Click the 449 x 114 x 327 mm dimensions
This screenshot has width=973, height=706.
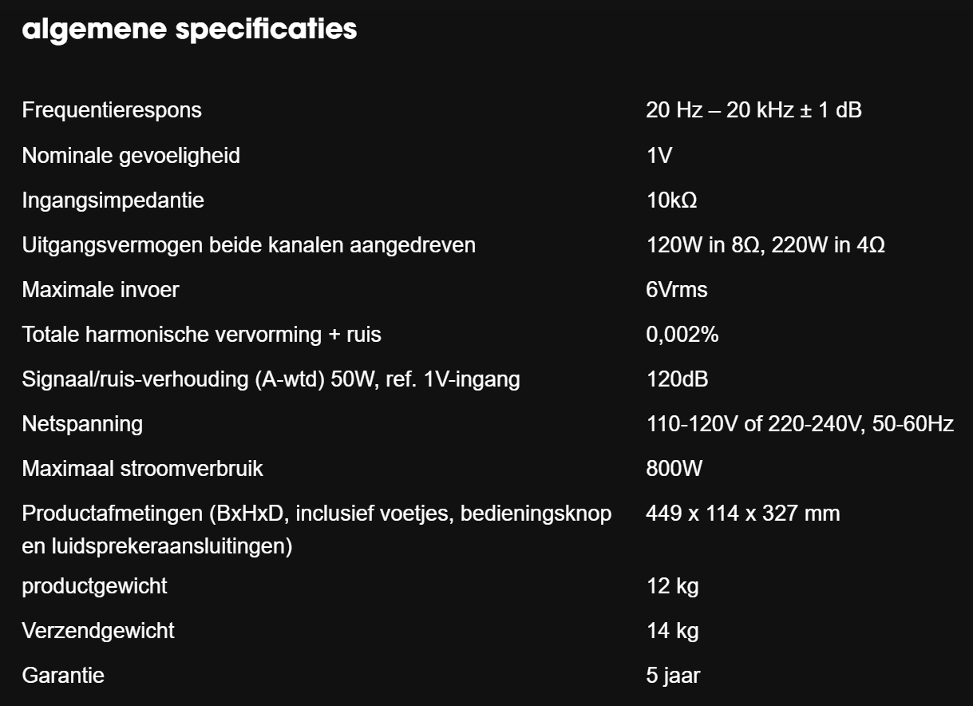click(x=742, y=513)
